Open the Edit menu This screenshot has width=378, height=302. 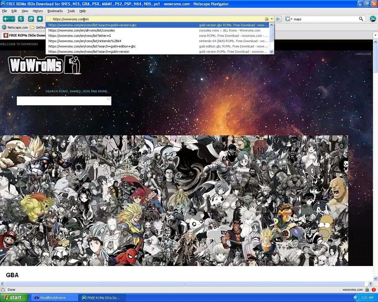click(x=14, y=11)
